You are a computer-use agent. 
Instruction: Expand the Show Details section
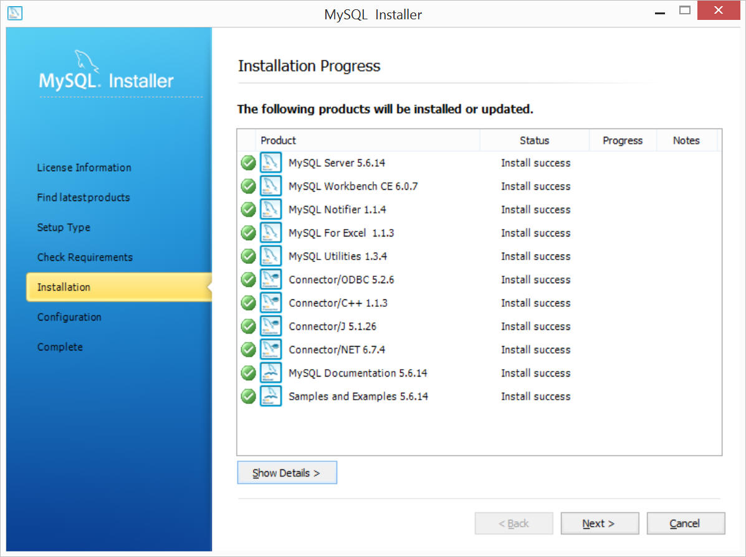(287, 472)
